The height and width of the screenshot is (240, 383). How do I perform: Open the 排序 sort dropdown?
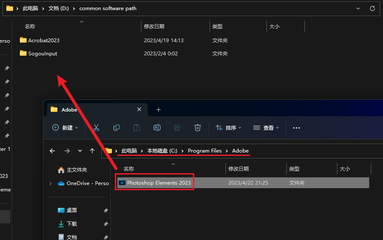point(228,128)
